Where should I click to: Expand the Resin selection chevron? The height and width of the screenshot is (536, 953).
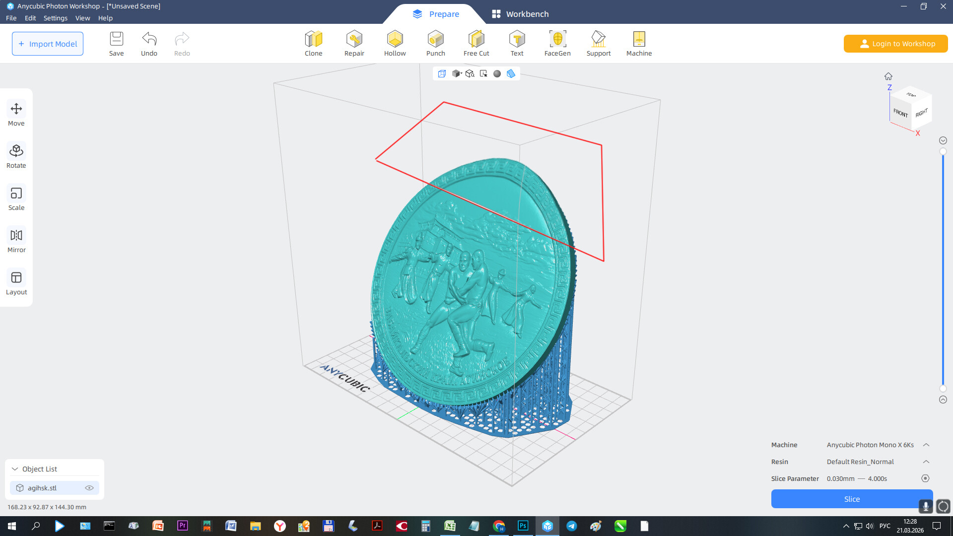tap(926, 462)
